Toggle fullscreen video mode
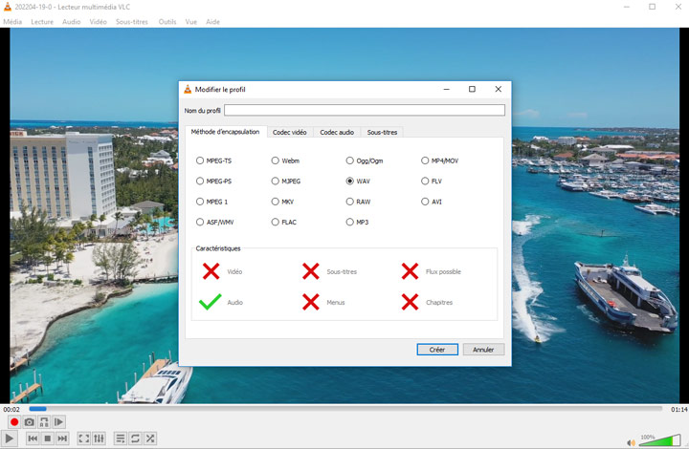 point(83,438)
